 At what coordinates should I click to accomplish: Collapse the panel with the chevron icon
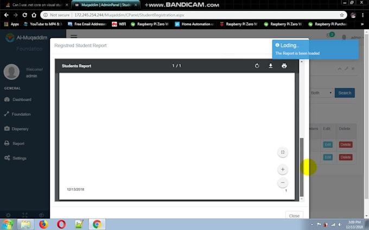point(340,69)
